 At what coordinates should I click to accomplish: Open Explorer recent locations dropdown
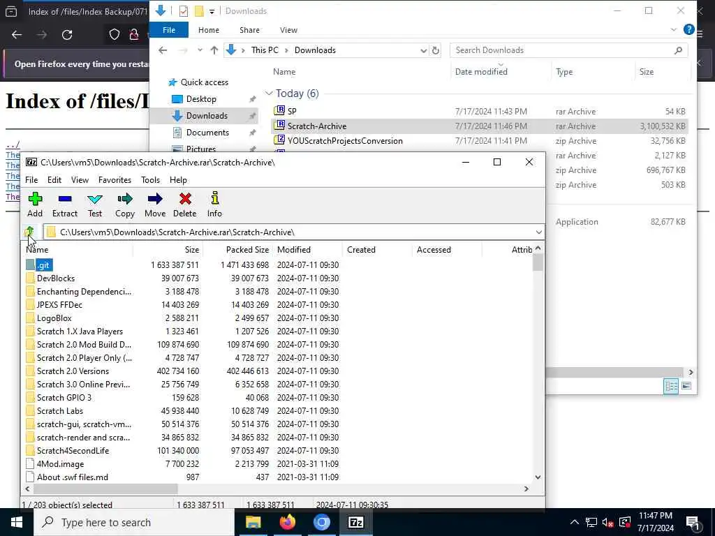pos(200,50)
